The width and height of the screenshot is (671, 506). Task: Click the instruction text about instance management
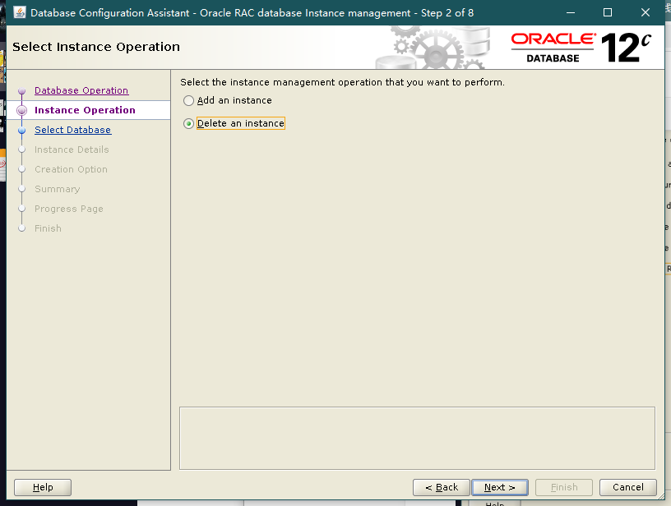pyautogui.click(x=342, y=82)
